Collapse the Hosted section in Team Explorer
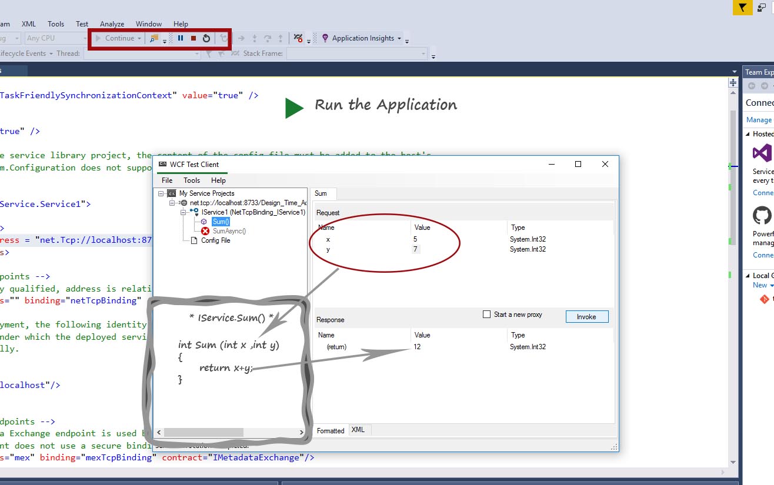Viewport: 774px width, 485px height. pos(748,134)
